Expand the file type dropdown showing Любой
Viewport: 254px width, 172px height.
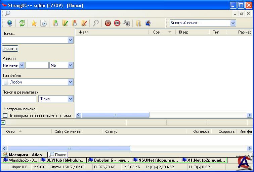pyautogui.click(x=70, y=82)
